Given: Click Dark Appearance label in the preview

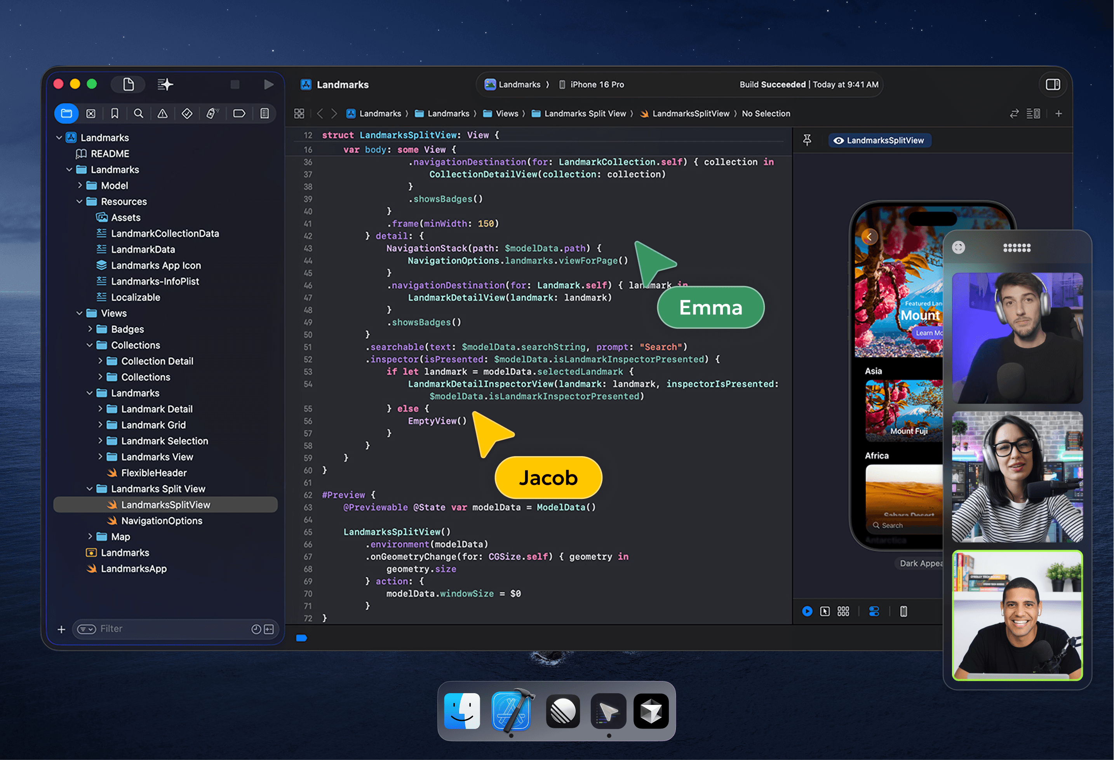Looking at the screenshot, I should coord(921,563).
